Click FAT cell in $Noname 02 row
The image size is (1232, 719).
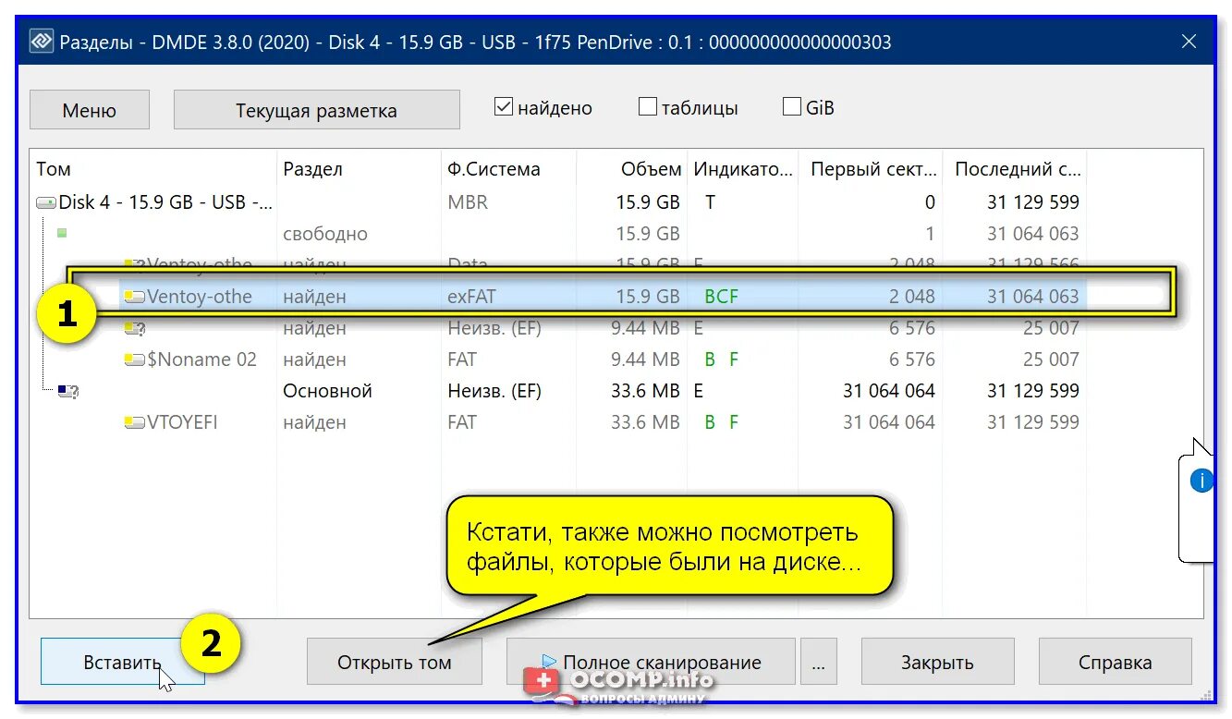[462, 359]
